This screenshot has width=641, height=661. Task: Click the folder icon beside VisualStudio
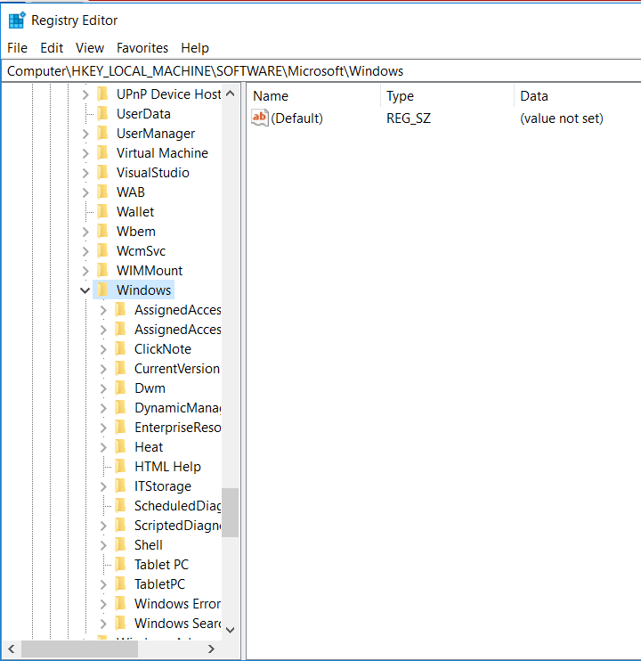(103, 173)
